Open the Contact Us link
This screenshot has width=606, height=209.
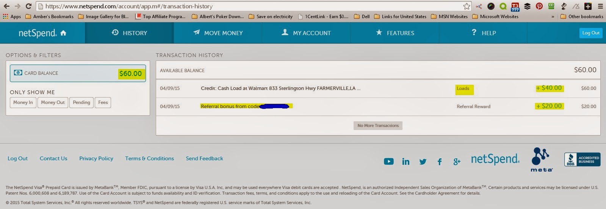53,158
